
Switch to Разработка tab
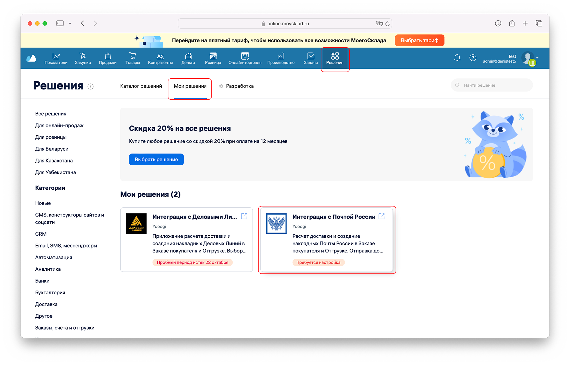(239, 86)
